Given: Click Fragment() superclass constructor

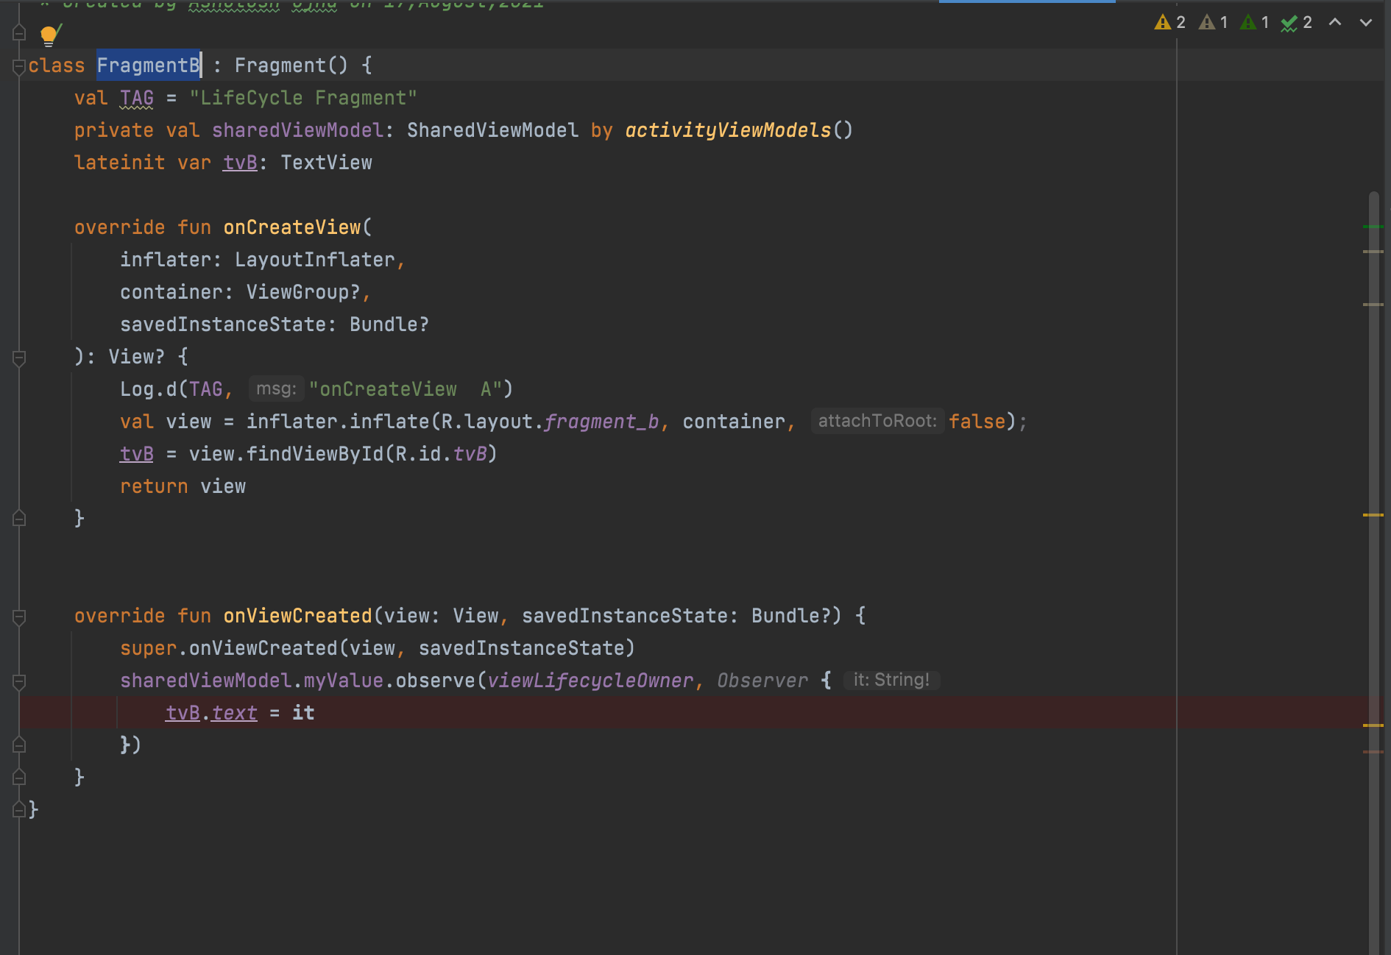Looking at the screenshot, I should coord(291,65).
